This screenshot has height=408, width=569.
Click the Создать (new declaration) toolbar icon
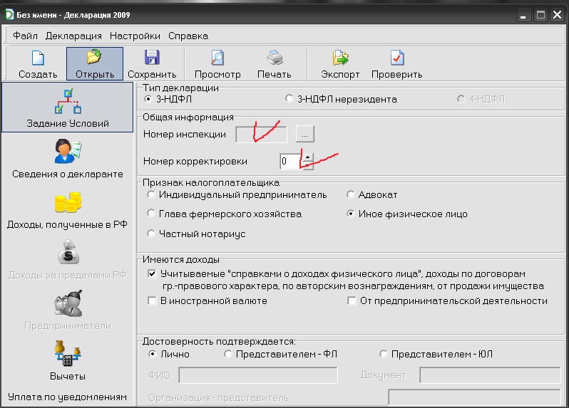point(38,59)
